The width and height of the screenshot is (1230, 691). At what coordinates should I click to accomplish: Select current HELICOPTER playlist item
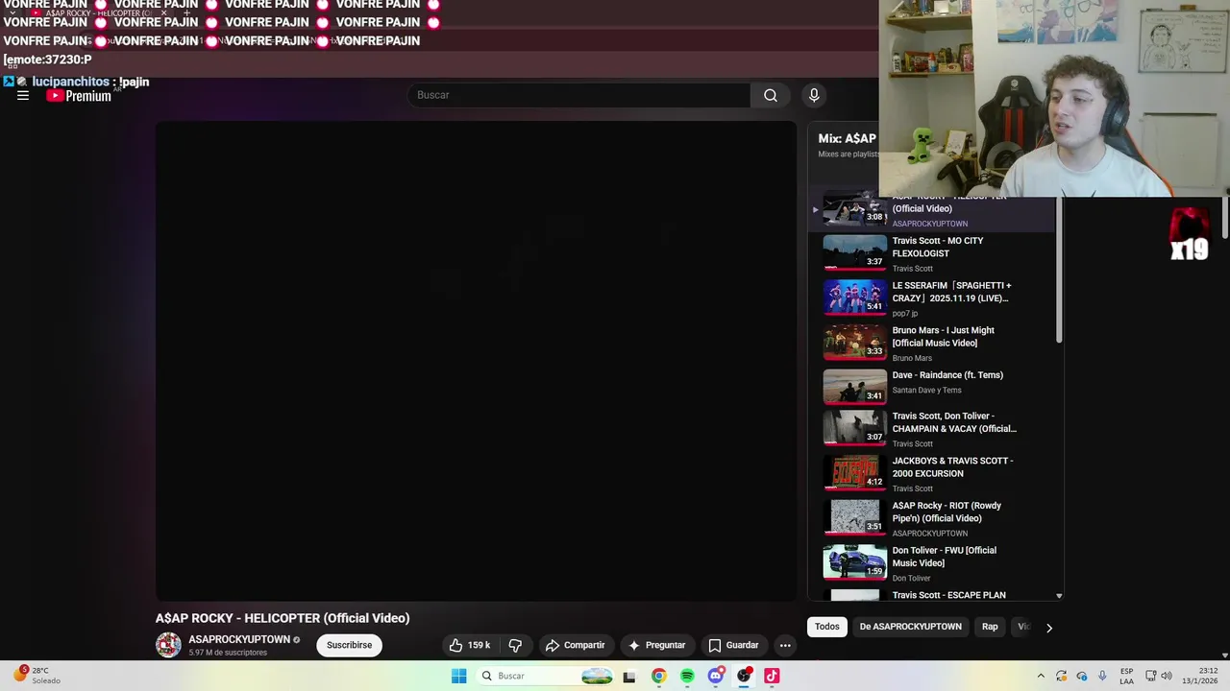[x=930, y=212]
